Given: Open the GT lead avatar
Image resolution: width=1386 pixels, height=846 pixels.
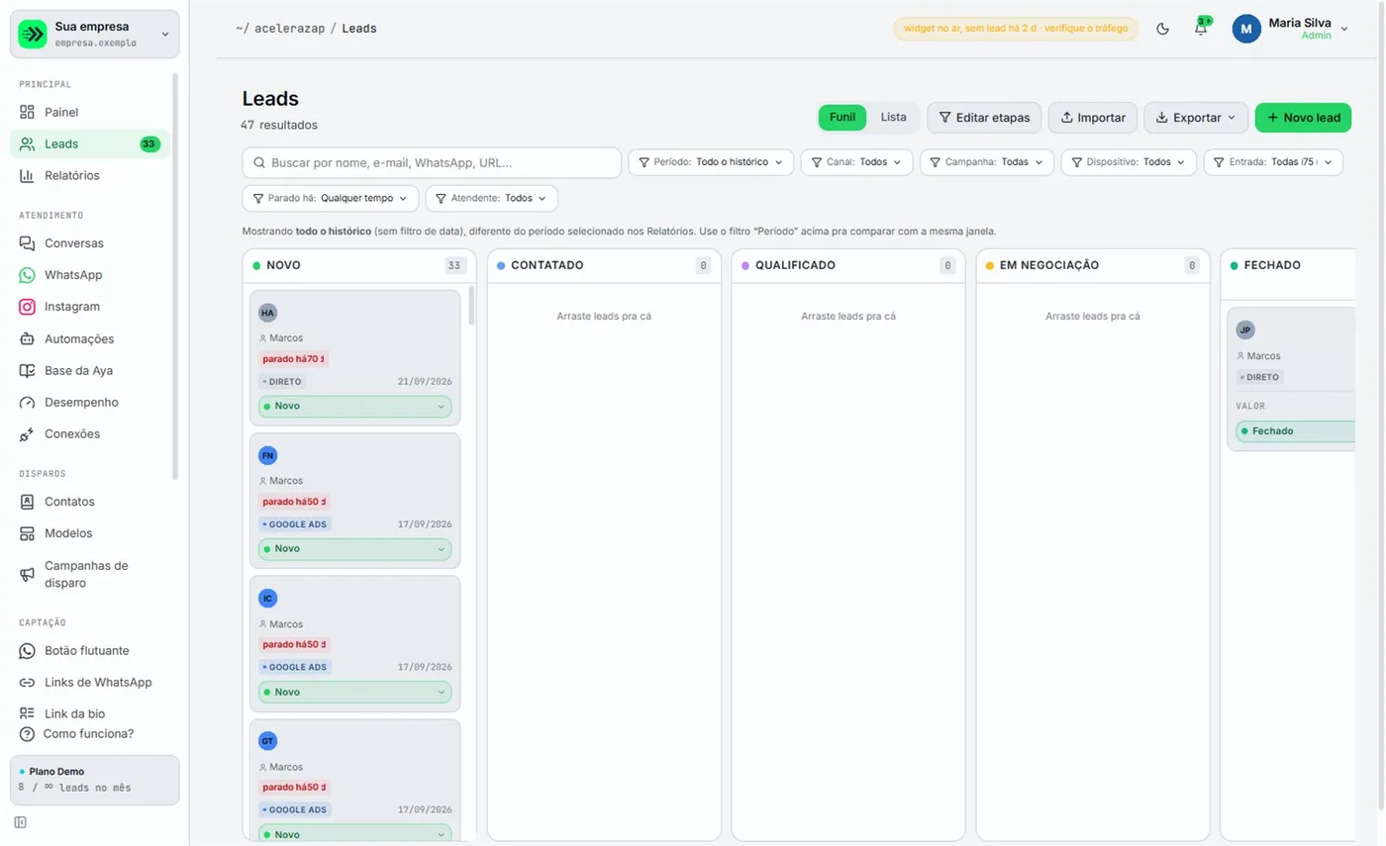Looking at the screenshot, I should pos(267,741).
